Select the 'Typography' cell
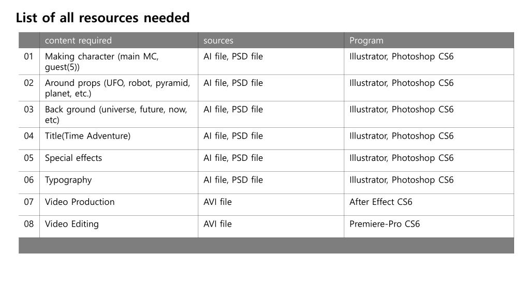 (119, 183)
